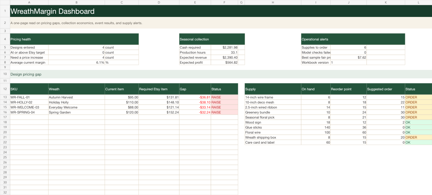Click column header B

pos(76,3)
